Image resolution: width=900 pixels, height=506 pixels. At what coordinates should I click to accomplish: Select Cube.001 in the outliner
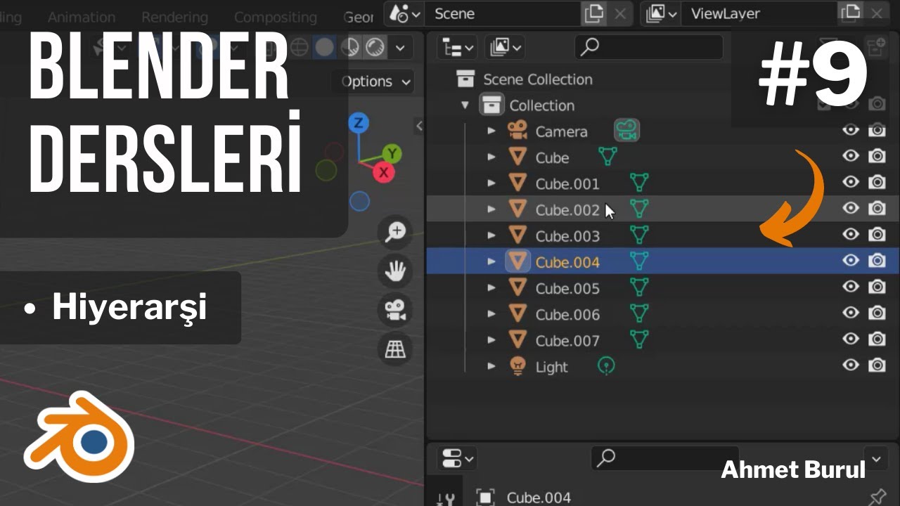click(567, 183)
